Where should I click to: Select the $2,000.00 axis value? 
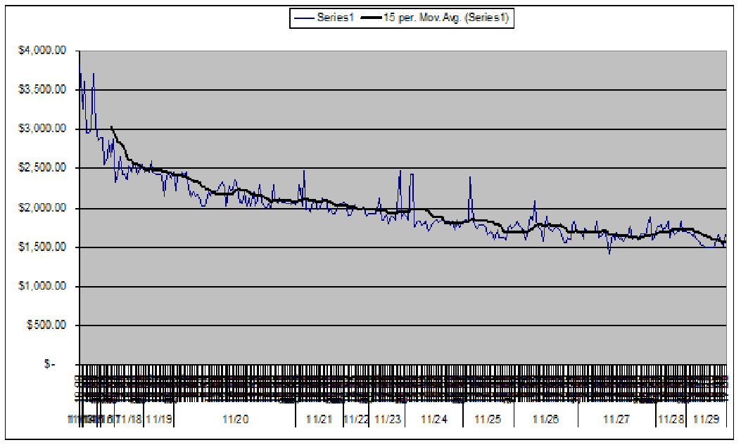click(x=42, y=207)
